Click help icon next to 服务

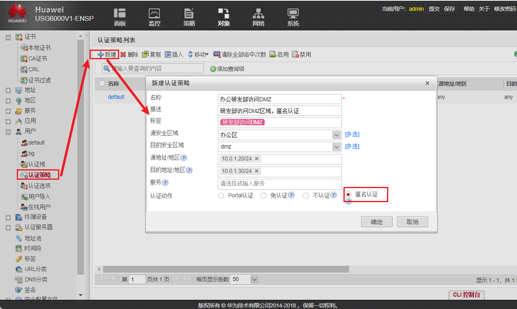[165, 183]
